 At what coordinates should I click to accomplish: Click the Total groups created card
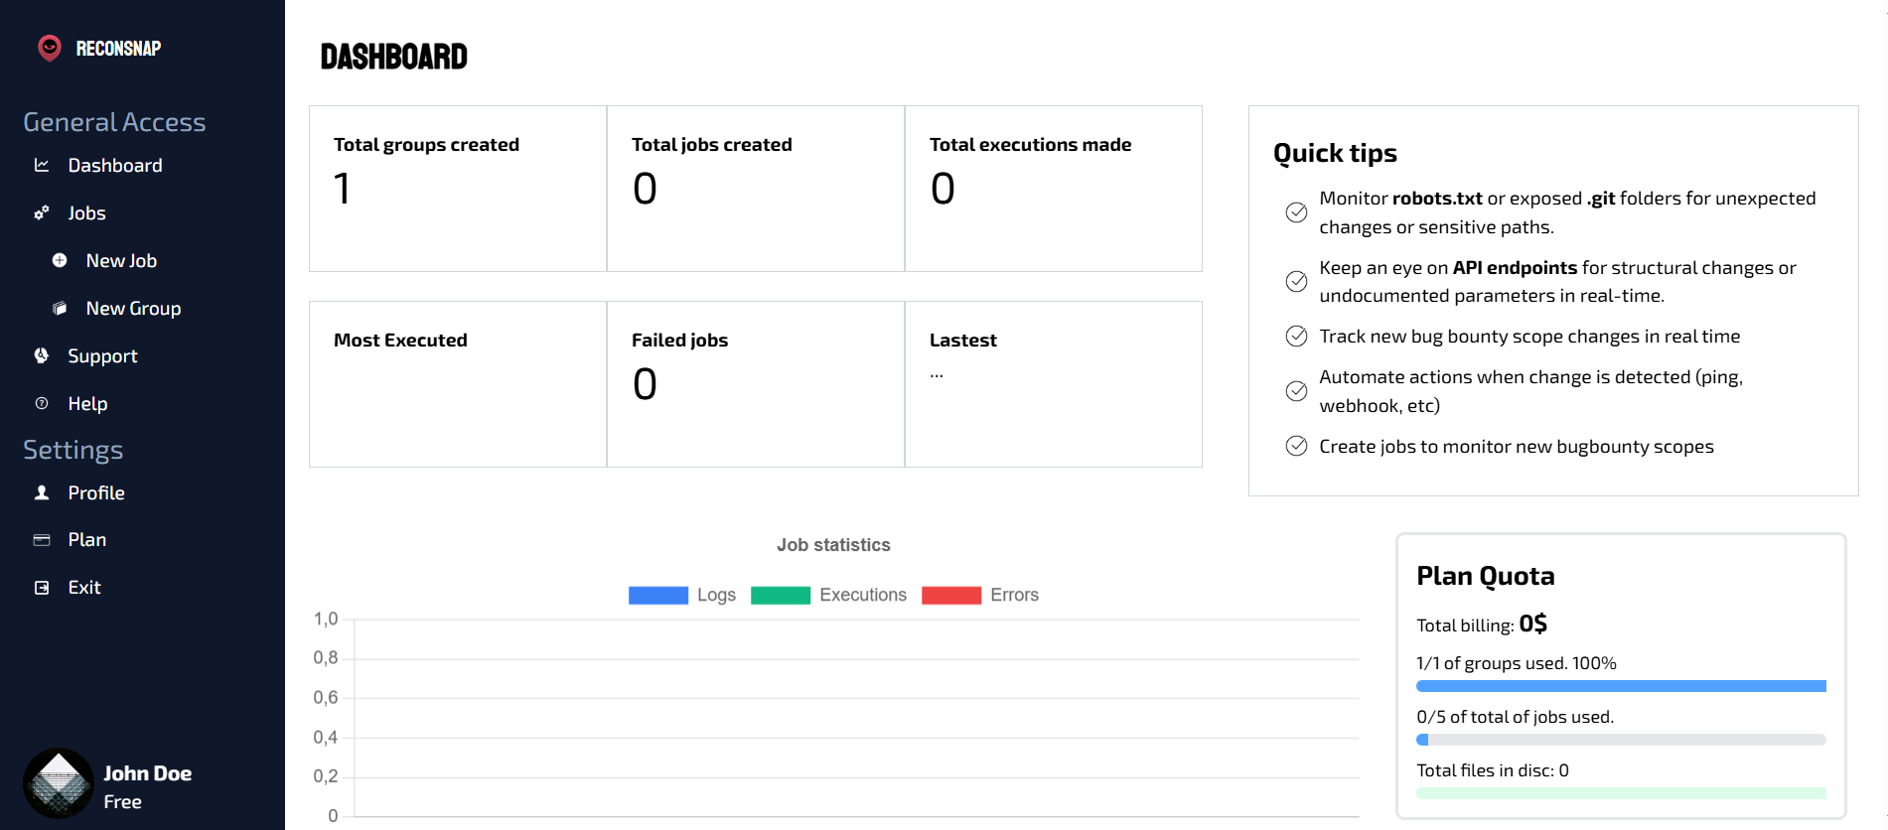(x=458, y=189)
